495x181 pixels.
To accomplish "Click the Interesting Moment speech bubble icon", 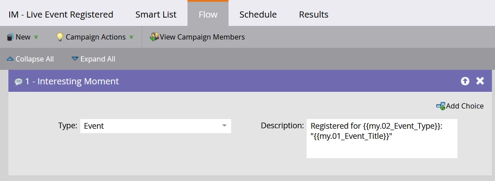I will [19, 81].
